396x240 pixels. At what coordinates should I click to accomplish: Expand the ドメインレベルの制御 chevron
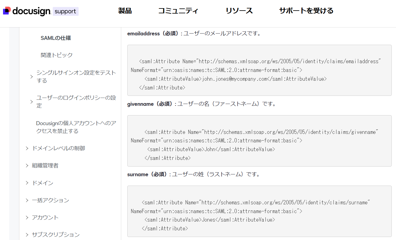(27, 148)
